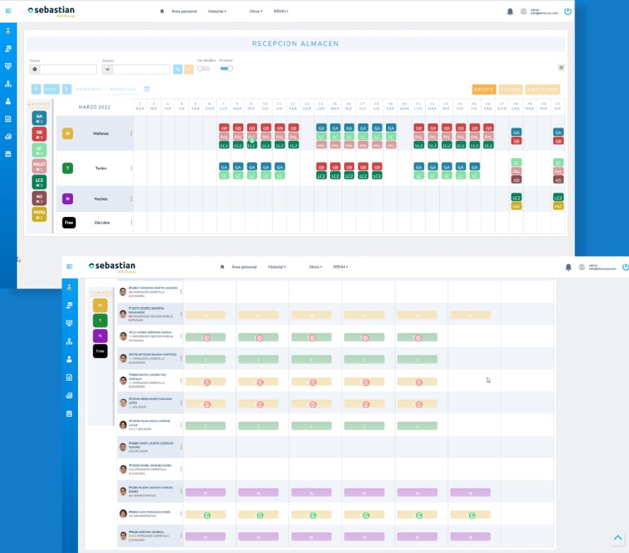Toggle the GB group filter badge
629x553 pixels.
click(x=39, y=133)
